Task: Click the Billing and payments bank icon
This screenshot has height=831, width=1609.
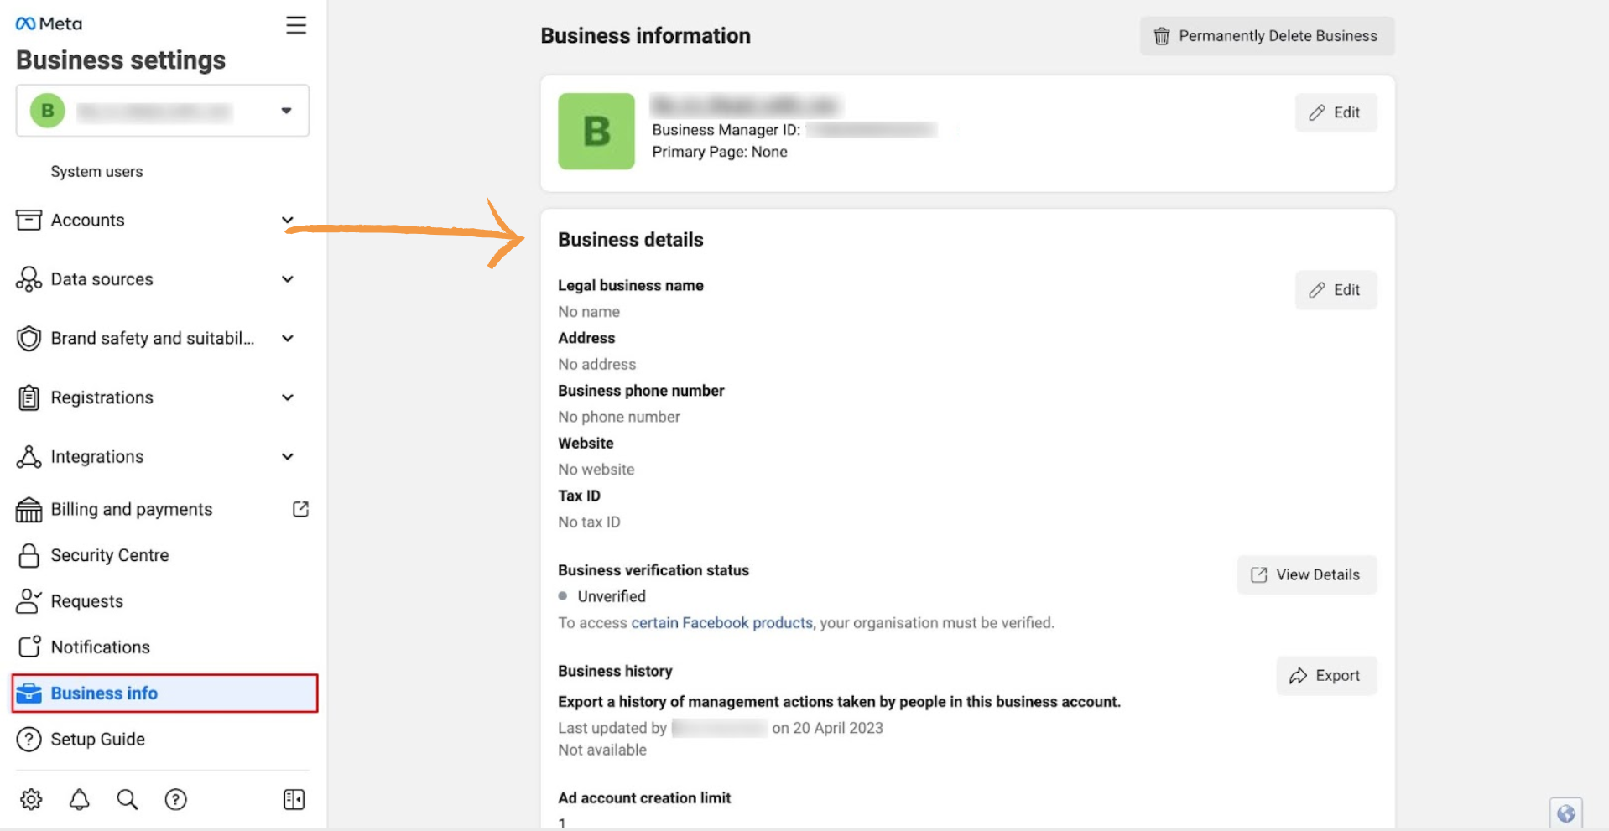Action: 29,509
